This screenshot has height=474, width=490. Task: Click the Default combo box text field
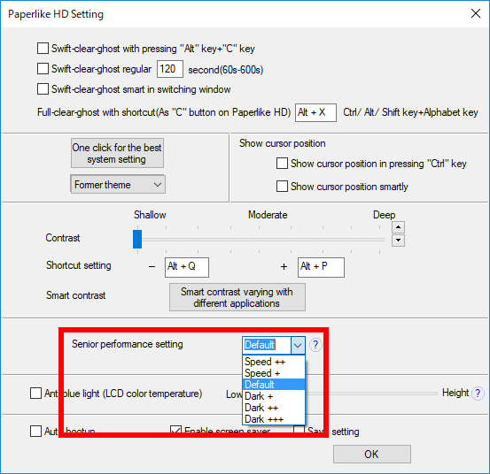tap(267, 345)
